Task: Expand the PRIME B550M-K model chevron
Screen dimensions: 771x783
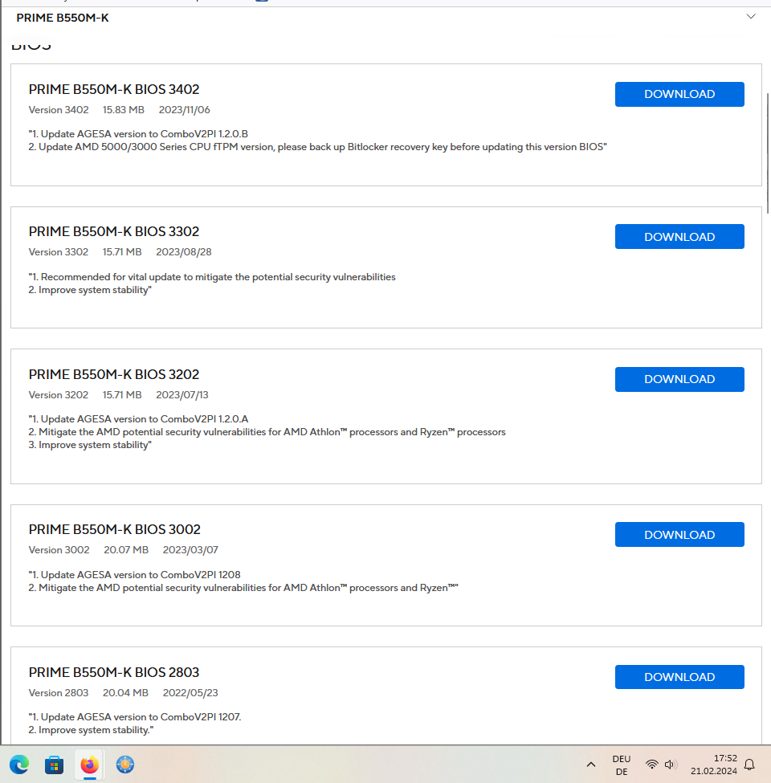Action: coord(751,17)
